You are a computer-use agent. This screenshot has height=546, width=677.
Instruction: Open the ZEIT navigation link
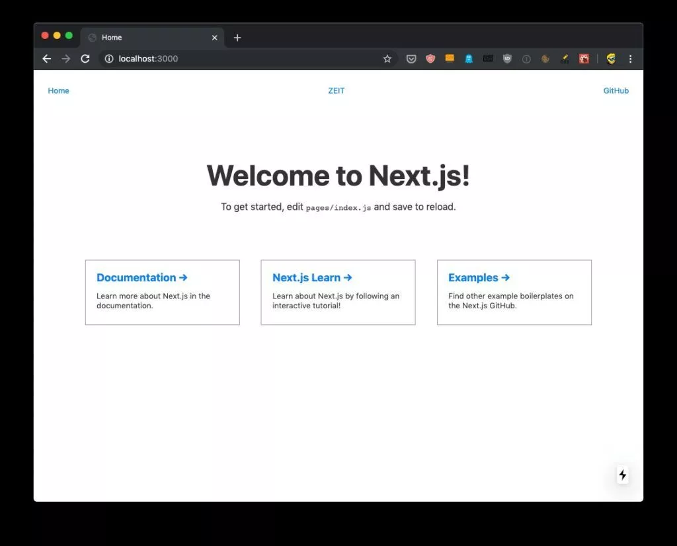coord(336,91)
